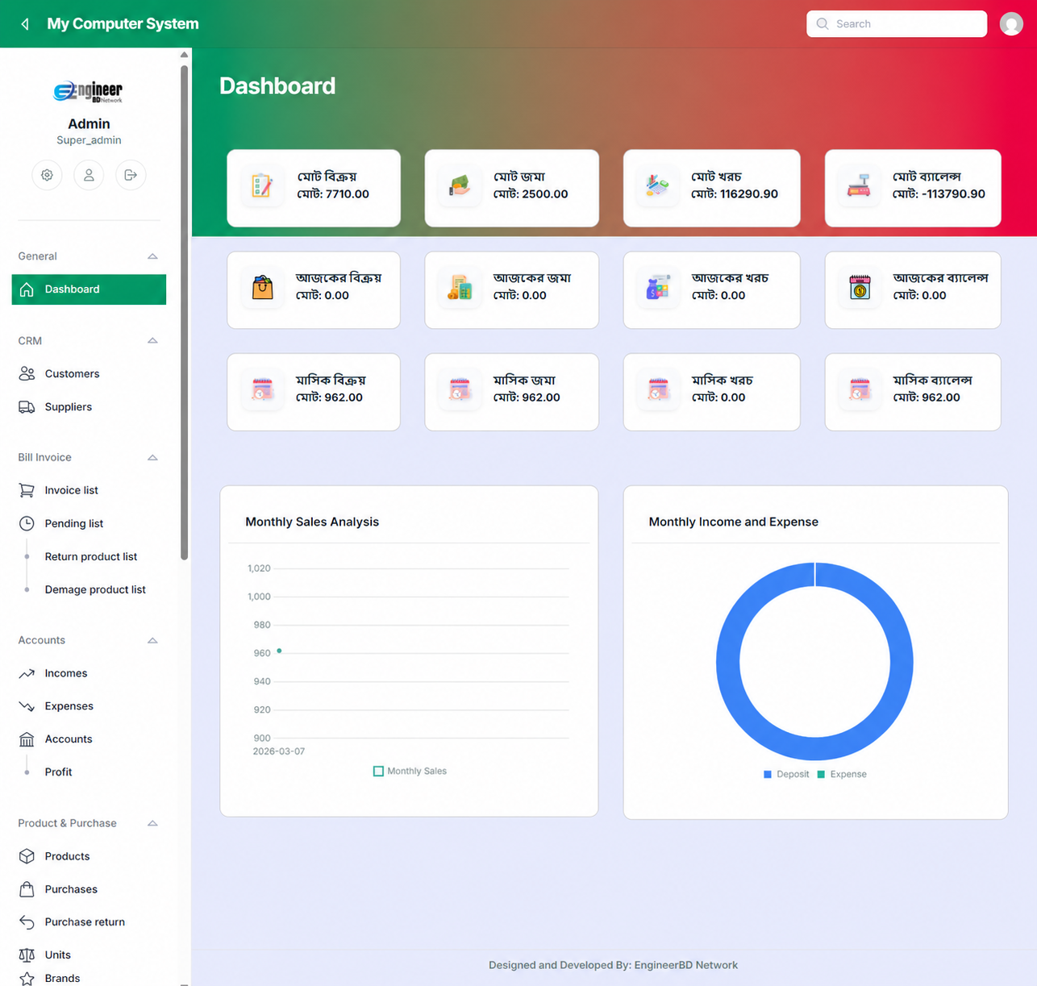The width and height of the screenshot is (1037, 986).
Task: Open the Profit link under Accounts
Action: click(58, 772)
